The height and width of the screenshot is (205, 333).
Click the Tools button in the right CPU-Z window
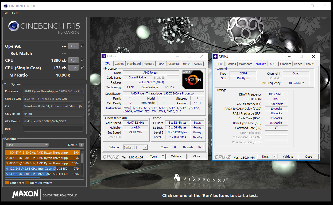pos(265,157)
